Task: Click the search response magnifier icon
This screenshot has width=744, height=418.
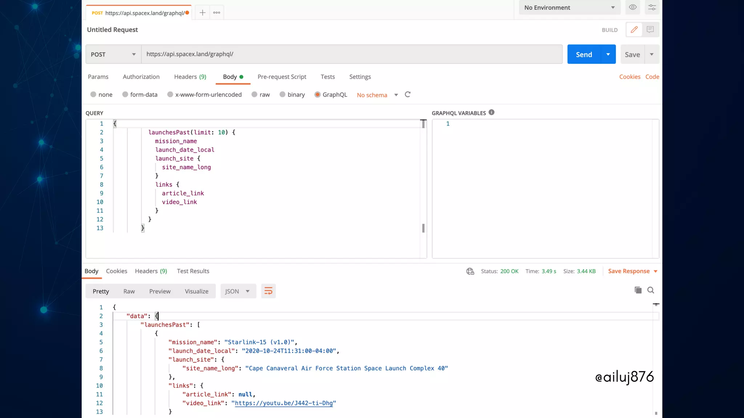Action: tap(651, 290)
